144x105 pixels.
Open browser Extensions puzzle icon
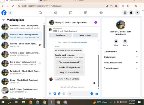(x=128, y=6)
